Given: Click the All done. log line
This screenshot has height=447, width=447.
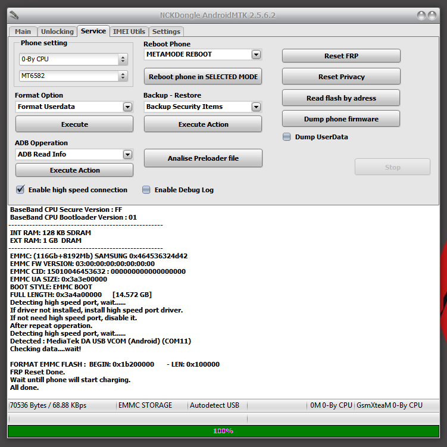Looking at the screenshot, I should point(24,387).
